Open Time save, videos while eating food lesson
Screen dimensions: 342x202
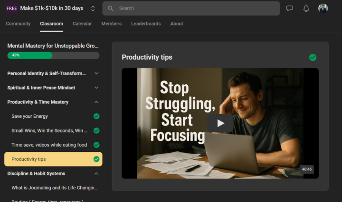49,145
